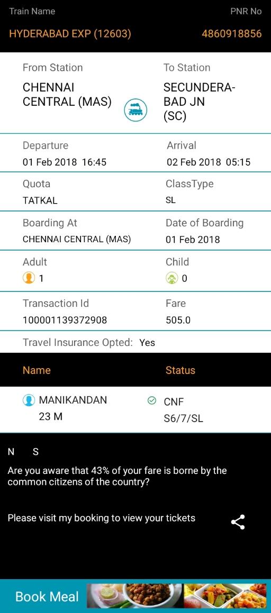This screenshot has height=613, width=271.
Task: Tap the share icon
Action: pos(238,522)
